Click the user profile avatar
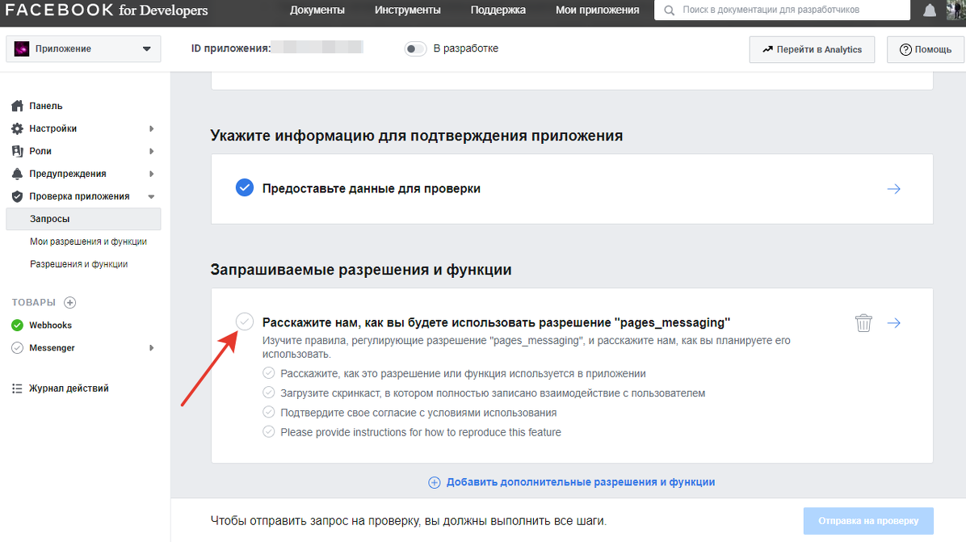 955,10
